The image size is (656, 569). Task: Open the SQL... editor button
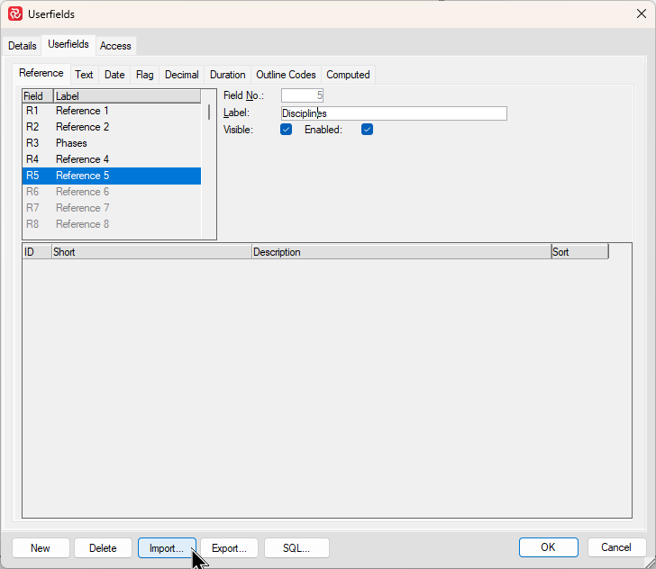(x=296, y=548)
